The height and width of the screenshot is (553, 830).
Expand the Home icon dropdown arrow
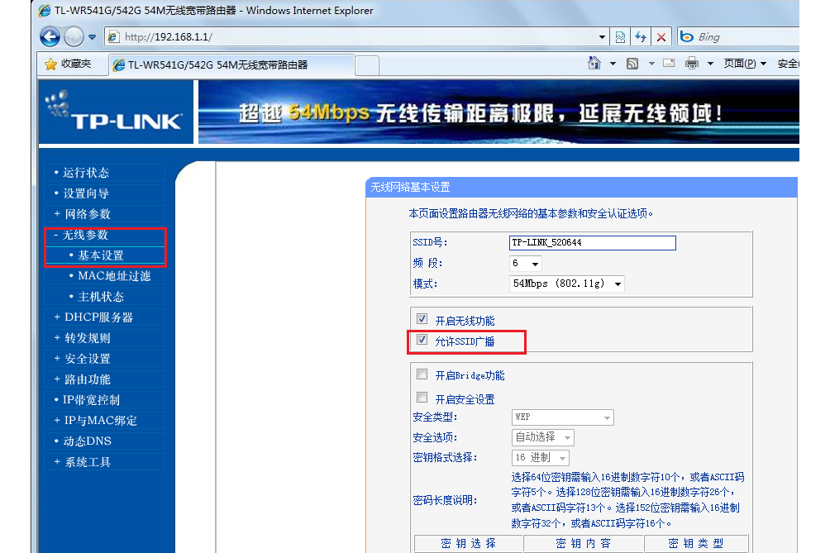tap(613, 64)
